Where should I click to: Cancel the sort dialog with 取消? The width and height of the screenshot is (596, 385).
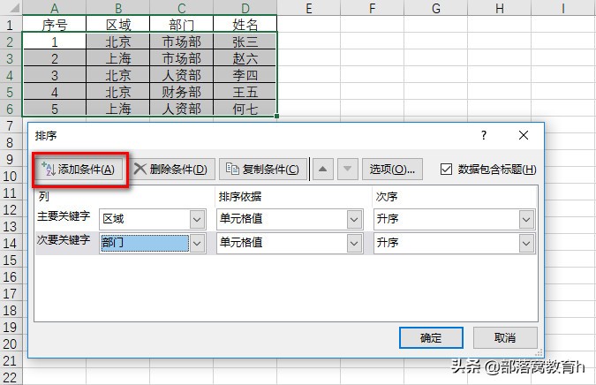click(505, 337)
